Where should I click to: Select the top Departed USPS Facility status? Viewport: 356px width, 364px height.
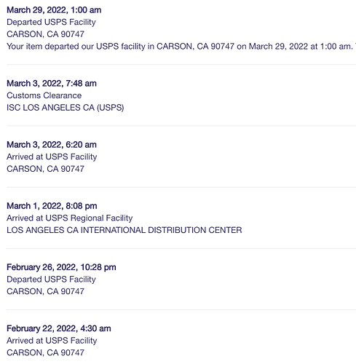pos(51,22)
